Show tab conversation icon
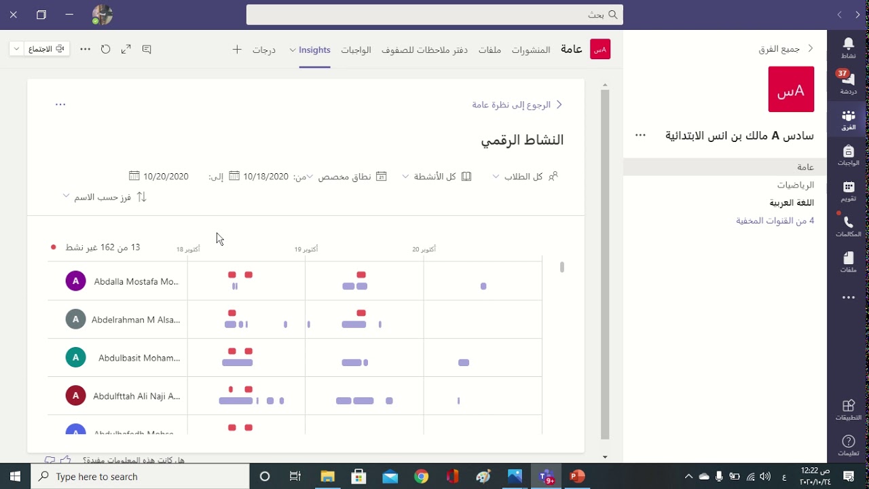 (147, 50)
